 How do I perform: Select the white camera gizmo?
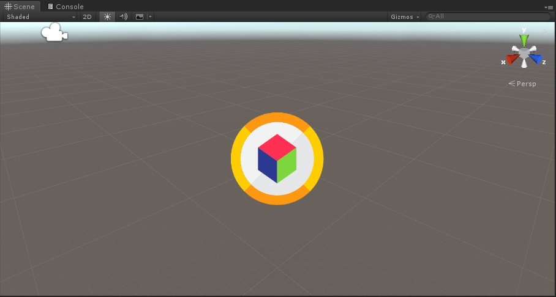pos(54,32)
